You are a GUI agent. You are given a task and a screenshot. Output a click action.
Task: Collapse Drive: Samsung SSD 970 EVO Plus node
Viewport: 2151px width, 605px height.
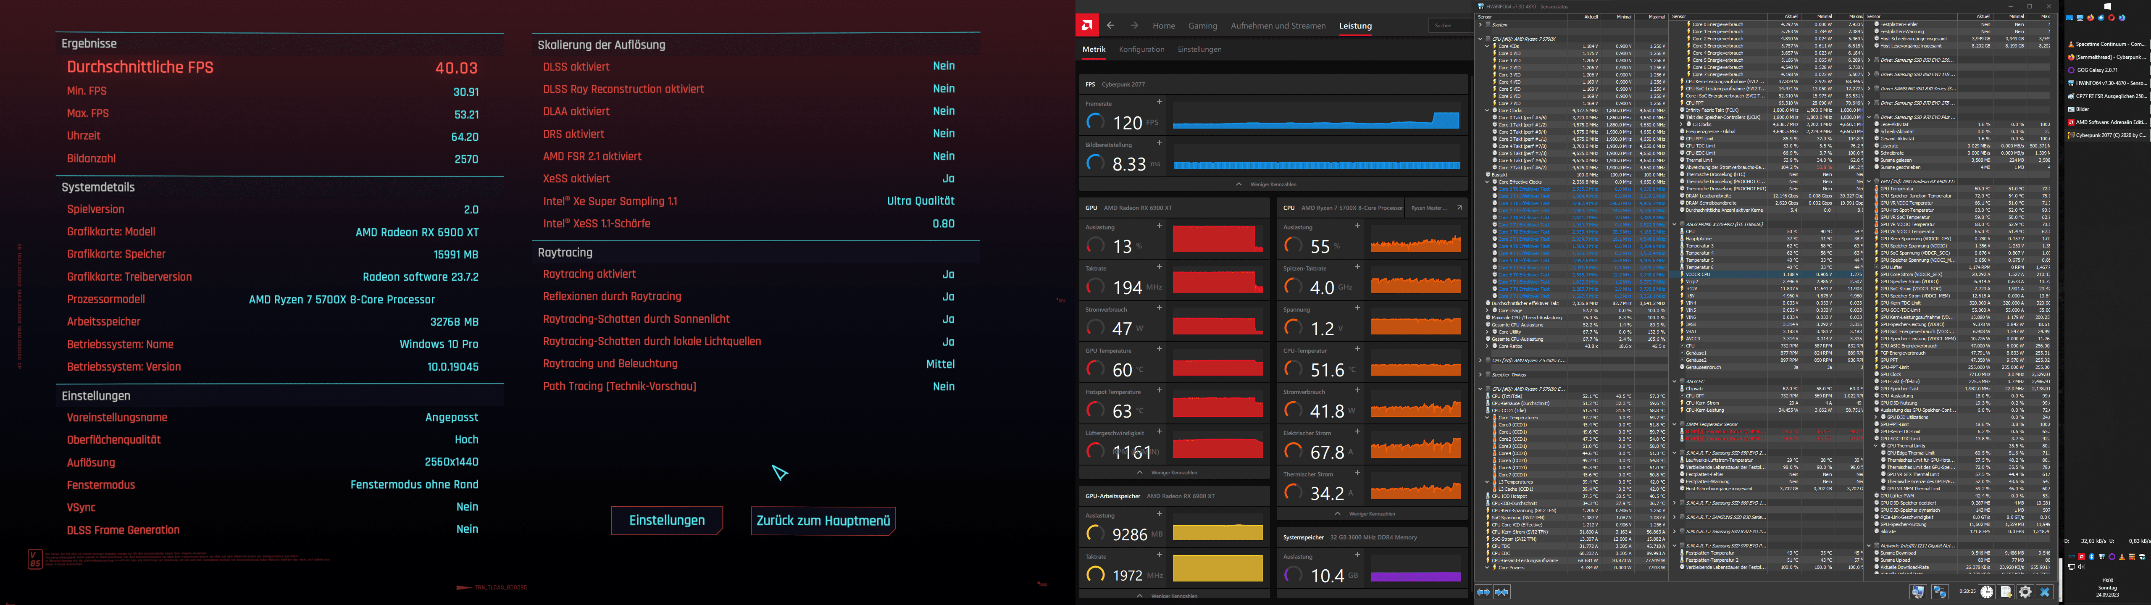(x=1869, y=118)
